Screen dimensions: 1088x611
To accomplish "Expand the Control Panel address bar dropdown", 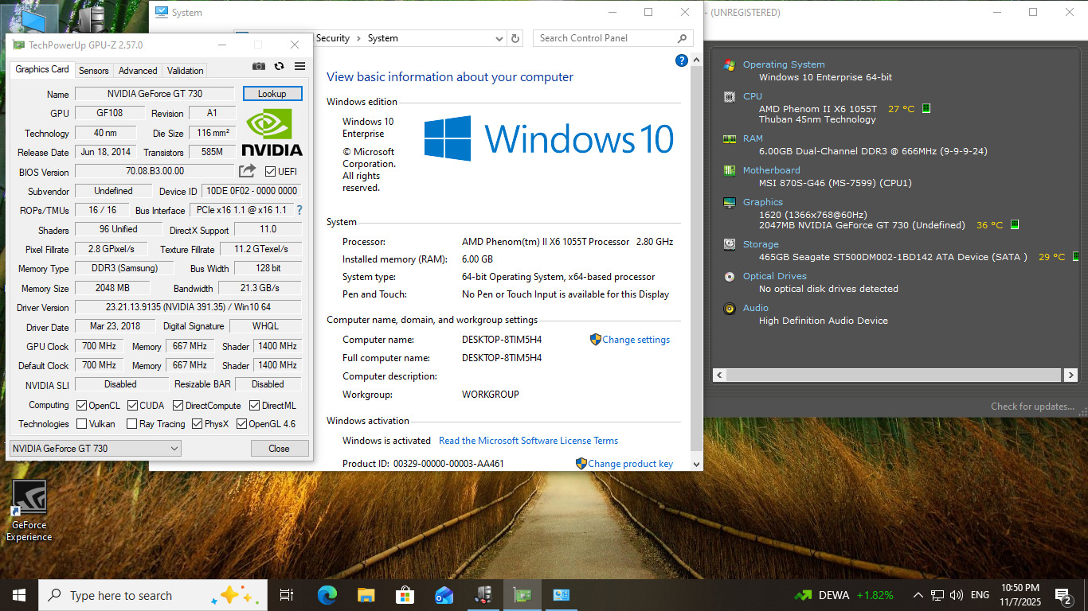I will tap(499, 38).
